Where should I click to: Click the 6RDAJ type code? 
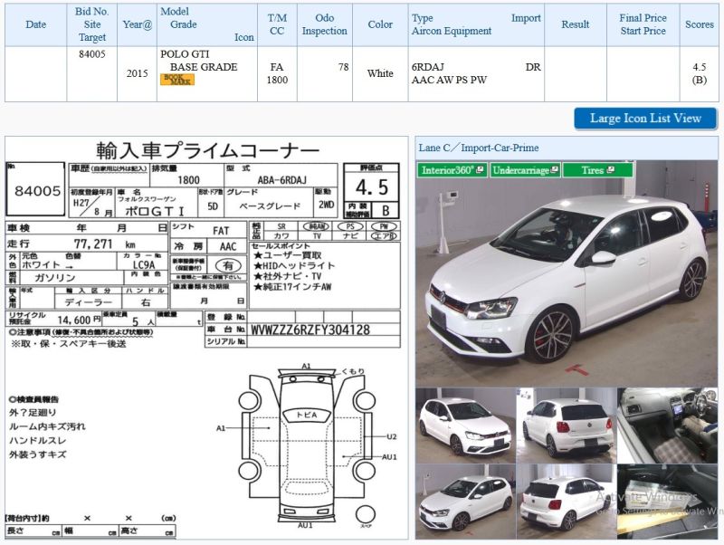click(427, 67)
